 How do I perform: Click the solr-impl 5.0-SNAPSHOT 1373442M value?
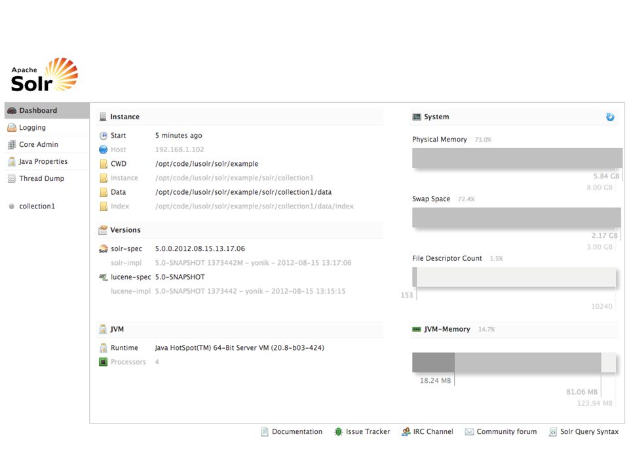[x=253, y=263]
